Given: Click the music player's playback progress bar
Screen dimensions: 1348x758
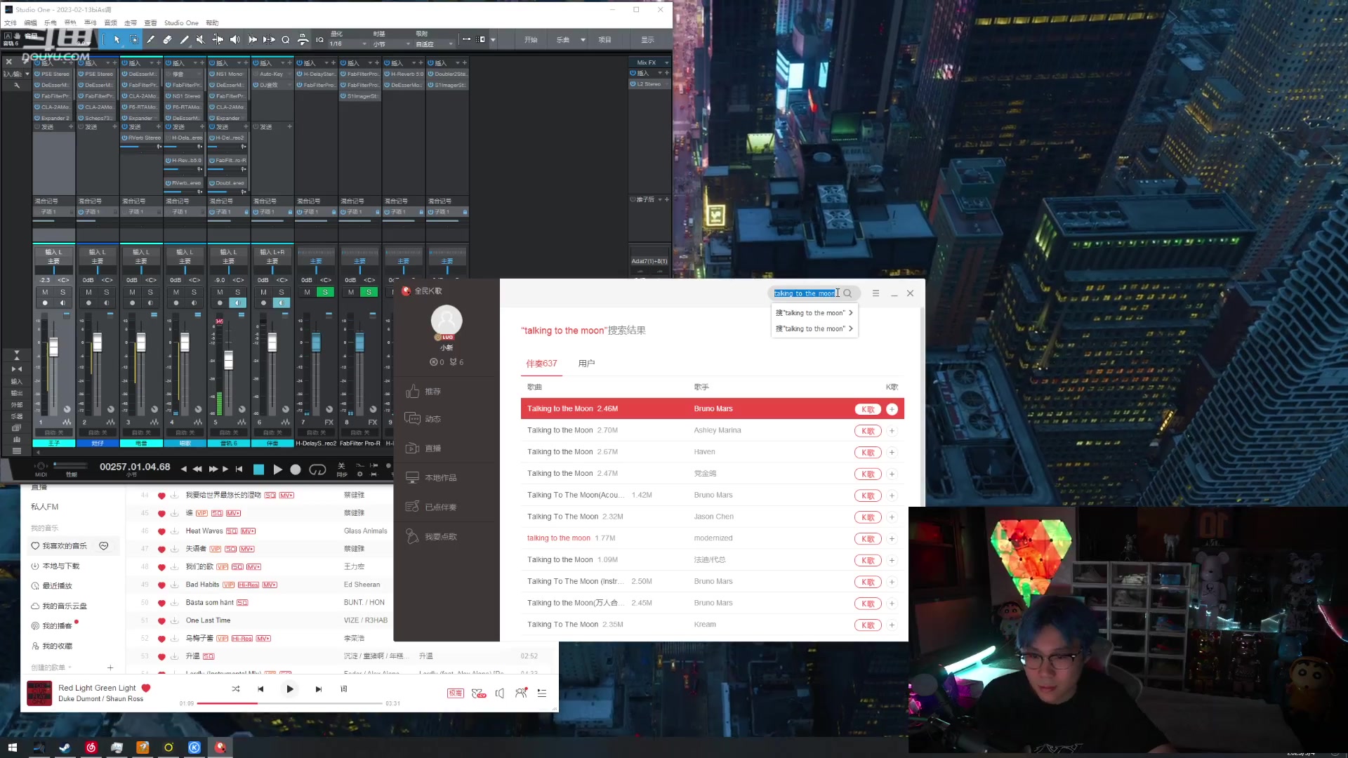Looking at the screenshot, I should (x=289, y=703).
